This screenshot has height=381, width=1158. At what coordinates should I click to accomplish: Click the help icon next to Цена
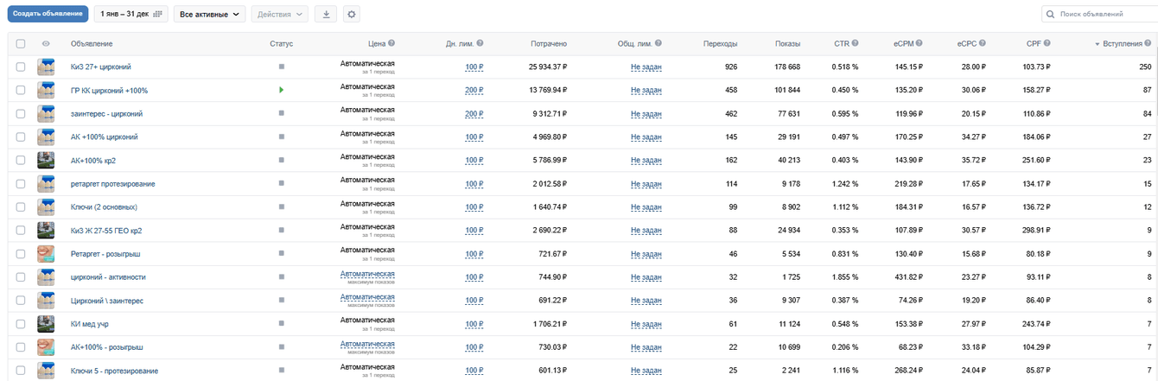coord(391,43)
